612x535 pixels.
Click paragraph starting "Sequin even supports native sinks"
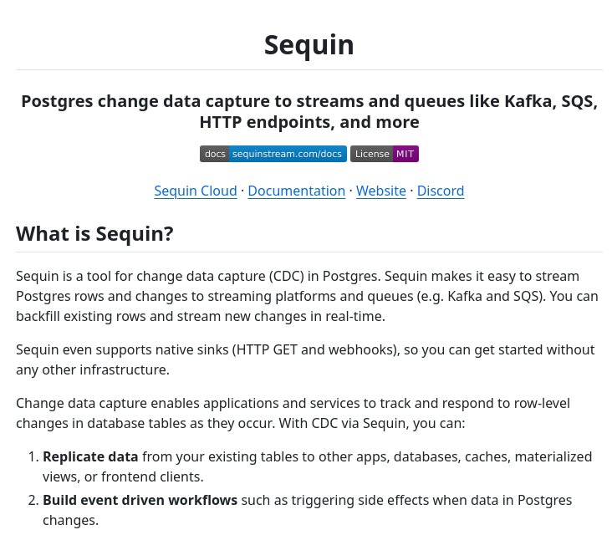coord(305,359)
